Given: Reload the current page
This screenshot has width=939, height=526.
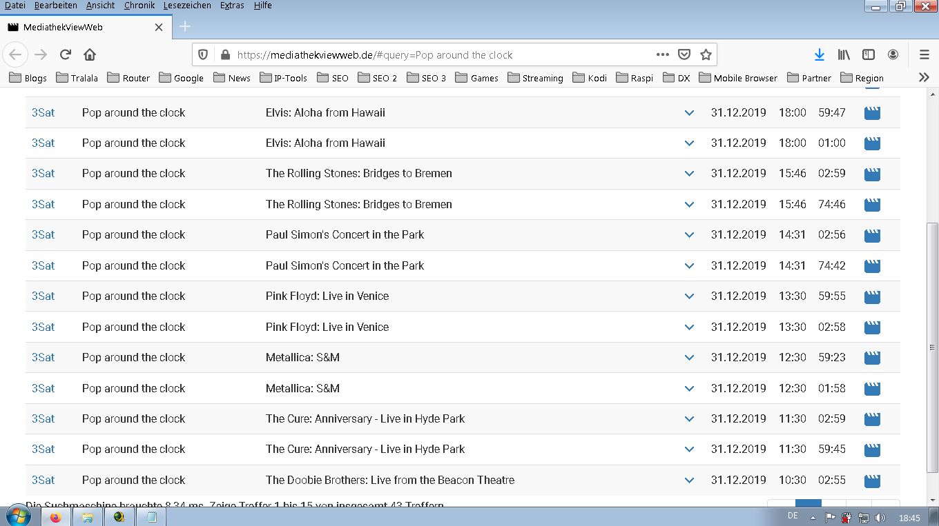Looking at the screenshot, I should tap(66, 54).
